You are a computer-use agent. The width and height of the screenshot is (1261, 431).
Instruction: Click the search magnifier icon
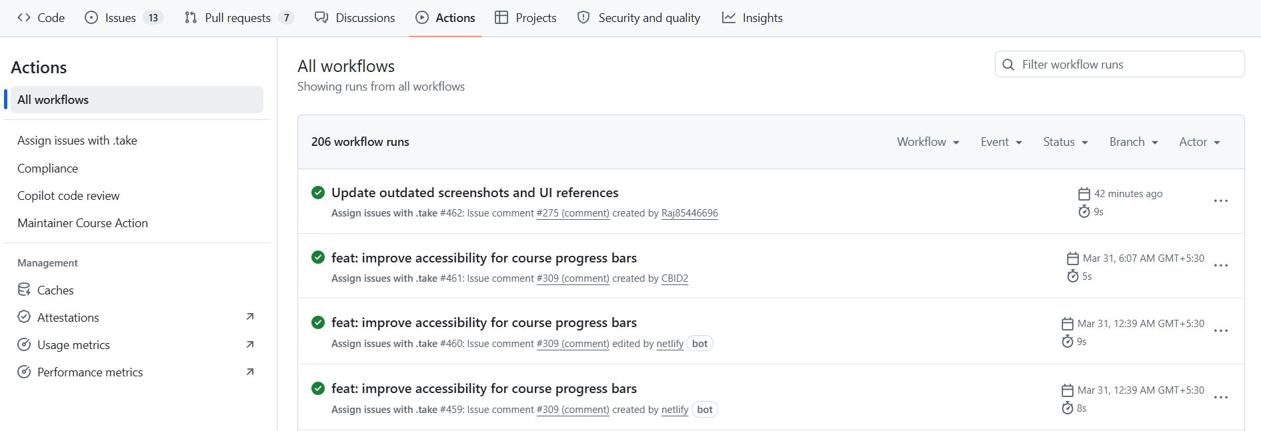point(1008,65)
